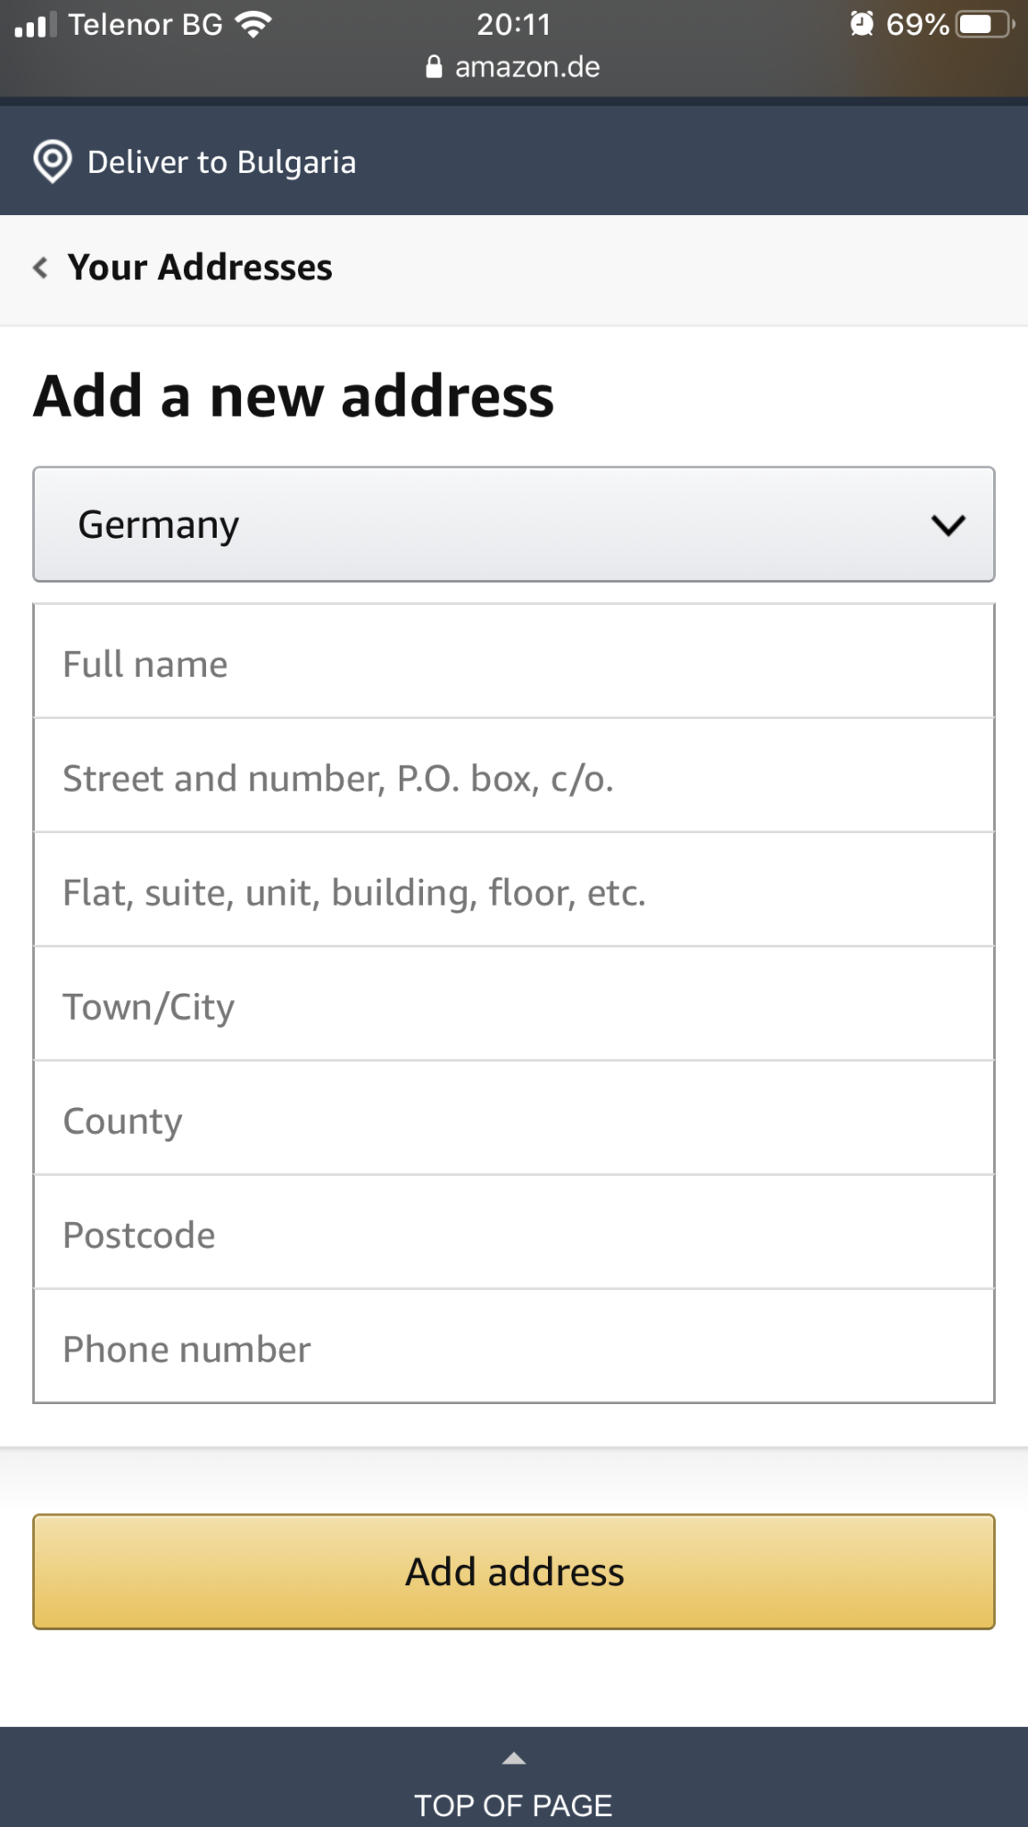Go back to Your Addresses

[200, 268]
